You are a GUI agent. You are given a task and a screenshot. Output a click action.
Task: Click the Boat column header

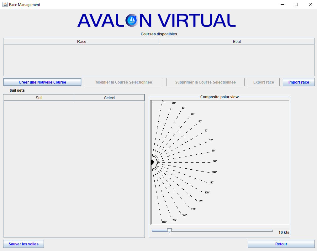click(237, 41)
